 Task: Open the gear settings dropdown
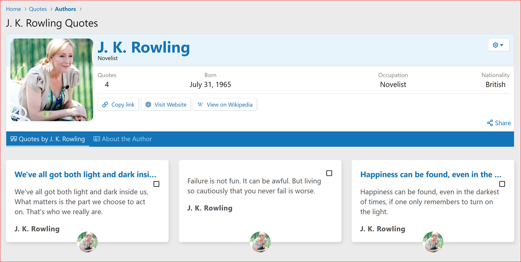click(499, 45)
